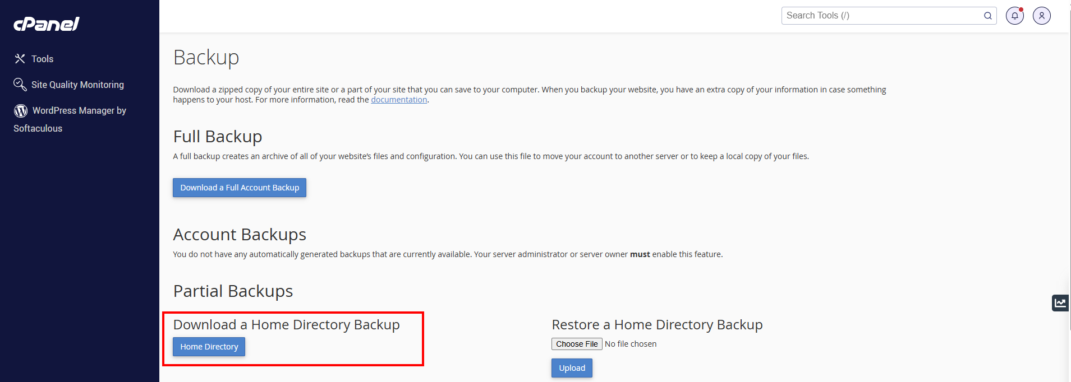This screenshot has width=1071, height=382.
Task: Open the user account profile icon
Action: [1042, 16]
